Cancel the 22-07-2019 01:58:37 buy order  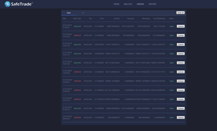click(x=180, y=26)
